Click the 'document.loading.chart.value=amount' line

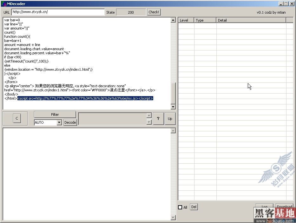pyautogui.click(x=34, y=49)
